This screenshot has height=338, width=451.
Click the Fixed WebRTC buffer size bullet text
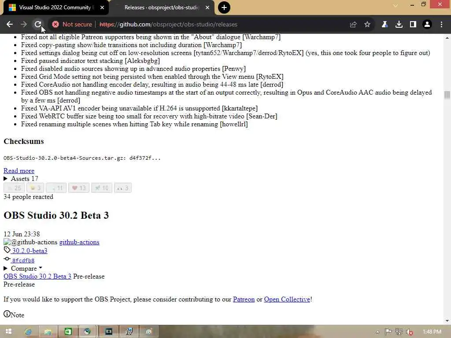click(149, 116)
